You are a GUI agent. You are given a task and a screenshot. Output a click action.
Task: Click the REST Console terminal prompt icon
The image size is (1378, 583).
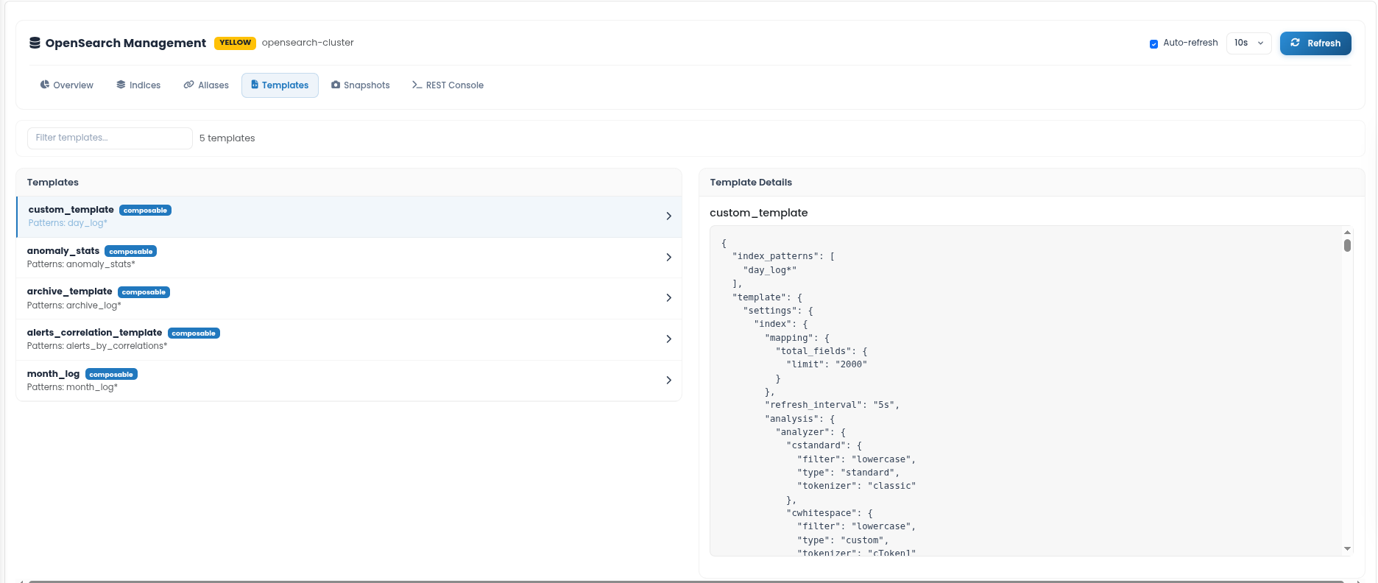pos(417,85)
